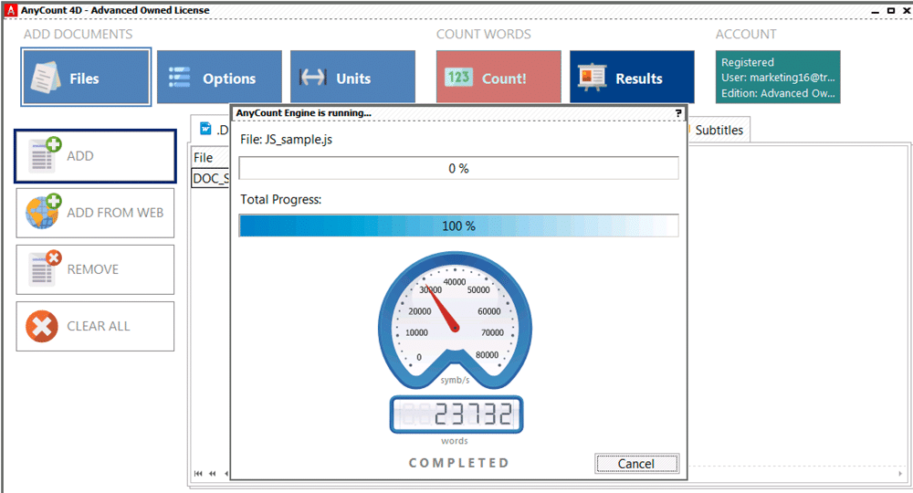Click the Count! button
913x493 pixels.
coord(499,77)
